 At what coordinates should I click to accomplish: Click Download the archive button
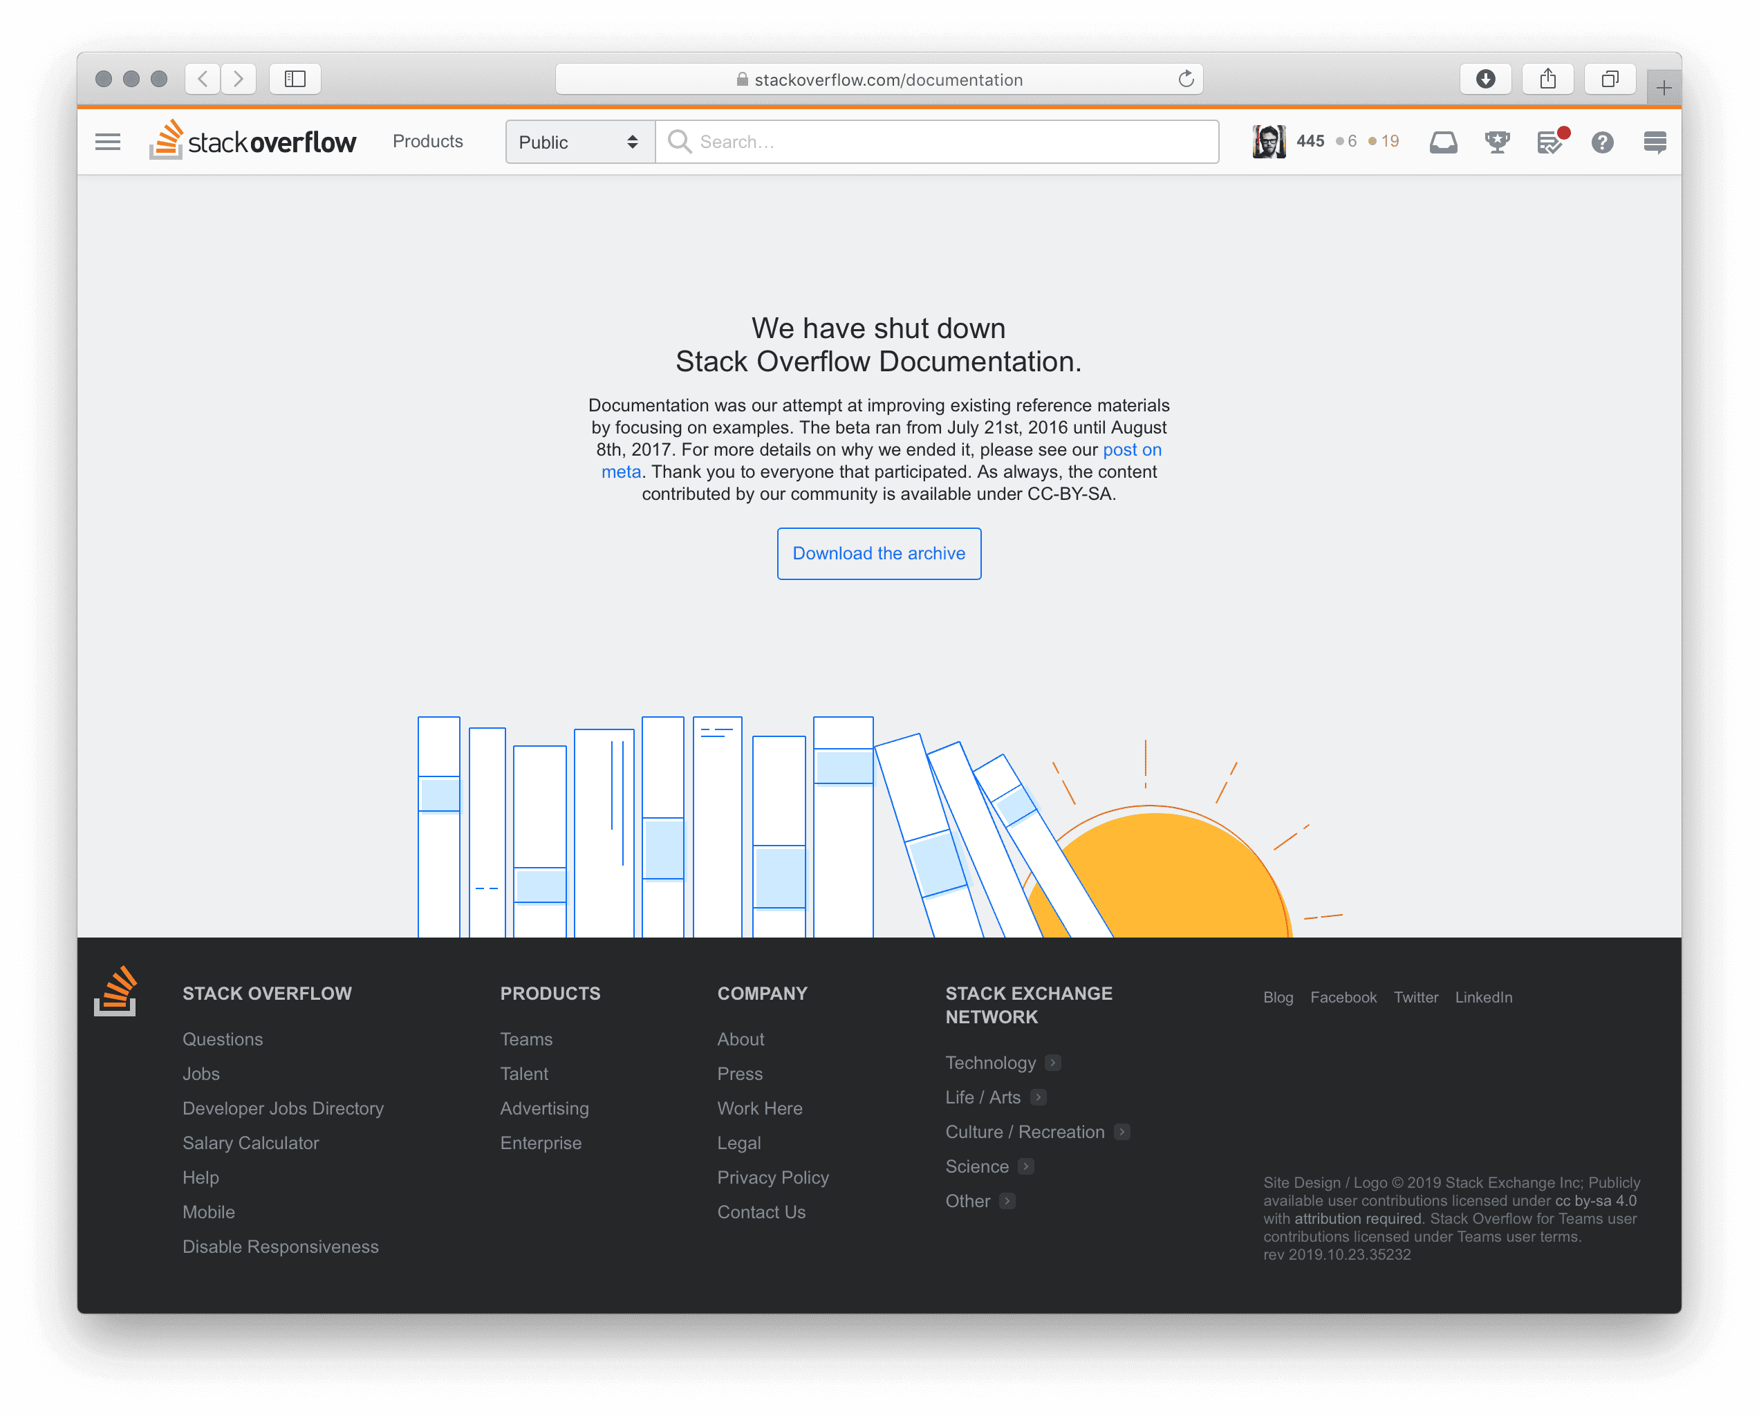click(x=877, y=553)
